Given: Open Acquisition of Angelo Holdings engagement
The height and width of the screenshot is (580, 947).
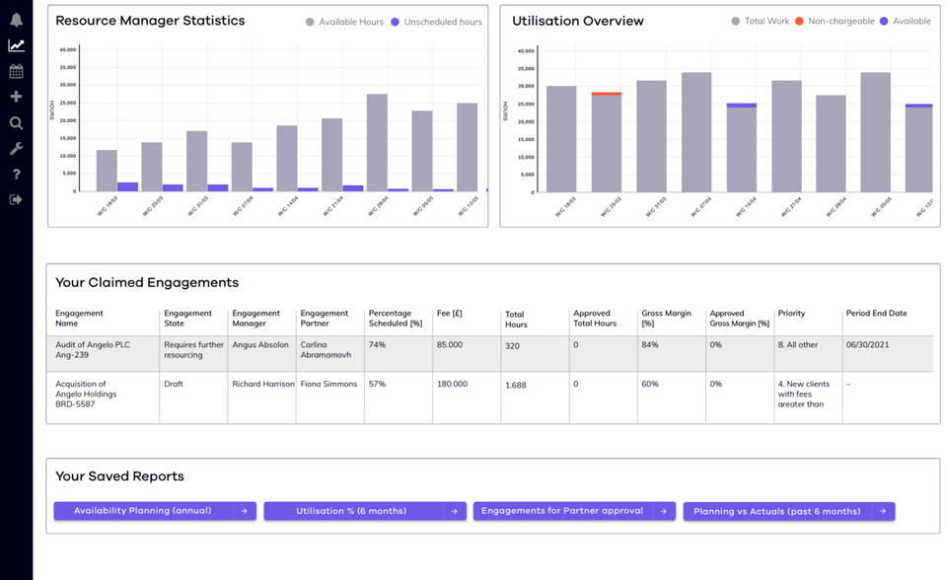Looking at the screenshot, I should pyautogui.click(x=87, y=395).
